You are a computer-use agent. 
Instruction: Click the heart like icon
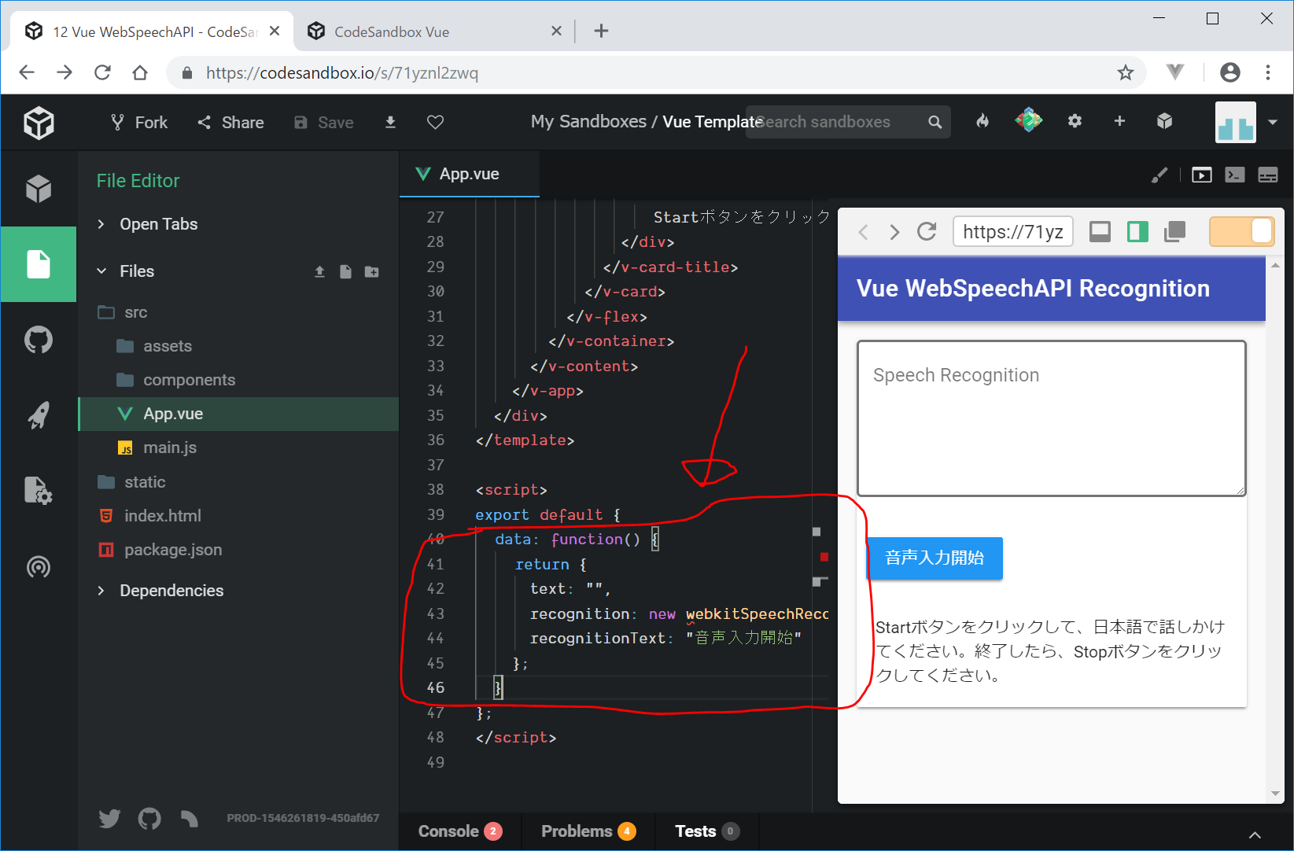tap(435, 122)
